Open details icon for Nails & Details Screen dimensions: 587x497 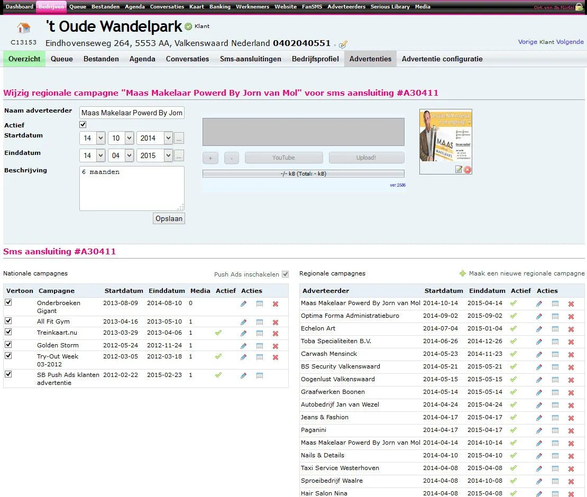pyautogui.click(x=555, y=456)
